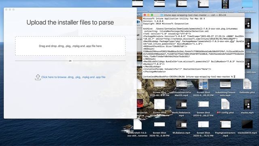Select the OutlookSearchForMacOS.mp4 desktop file
The image size is (259, 146).
181,84
